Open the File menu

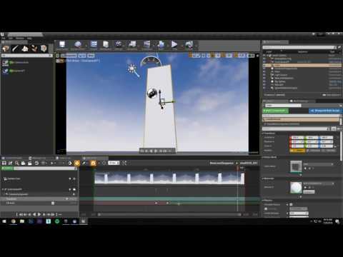pos(4,38)
